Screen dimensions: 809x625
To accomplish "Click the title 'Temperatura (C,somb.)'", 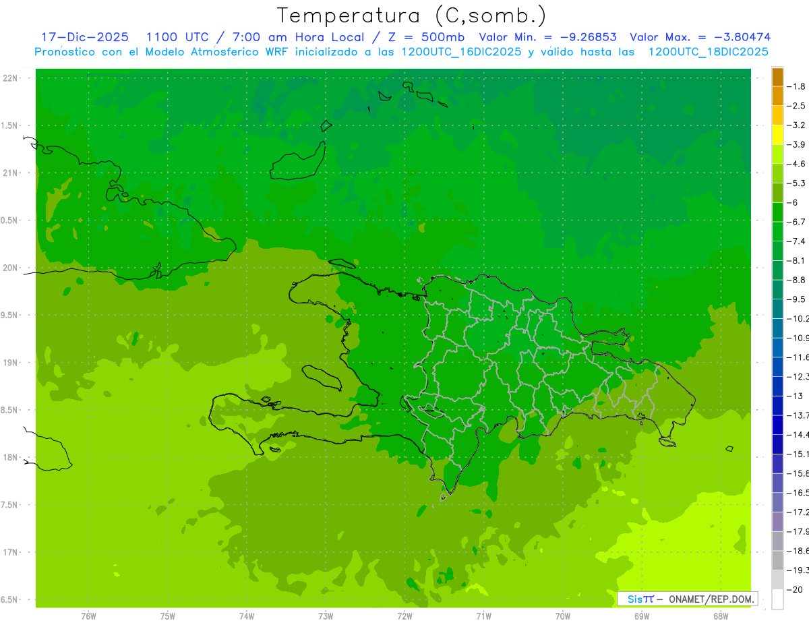I will (412, 16).
